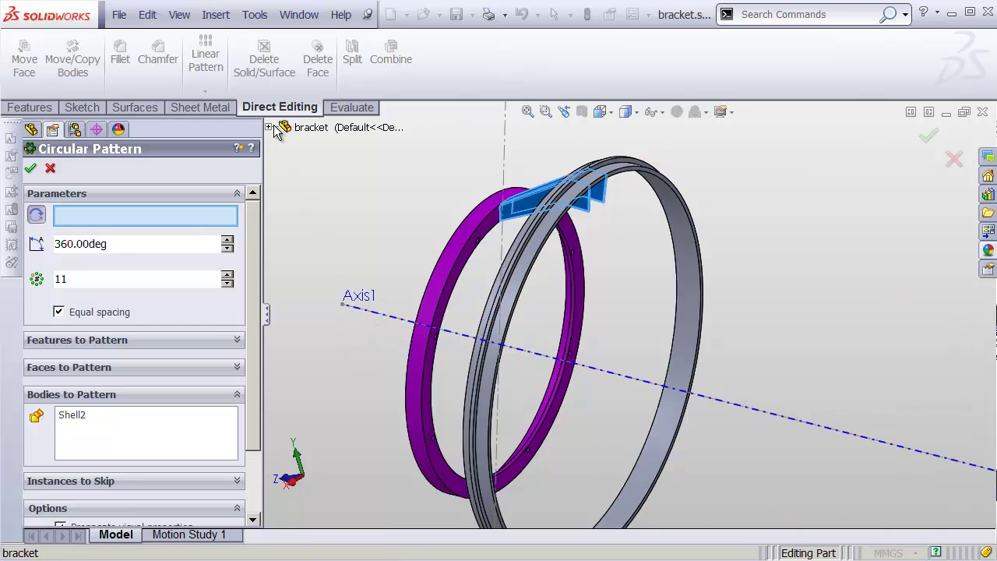The image size is (997, 561).
Task: Toggle the Equal spacing checkbox
Action: [59, 312]
